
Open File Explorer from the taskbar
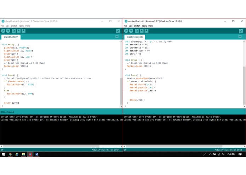[23, 154]
